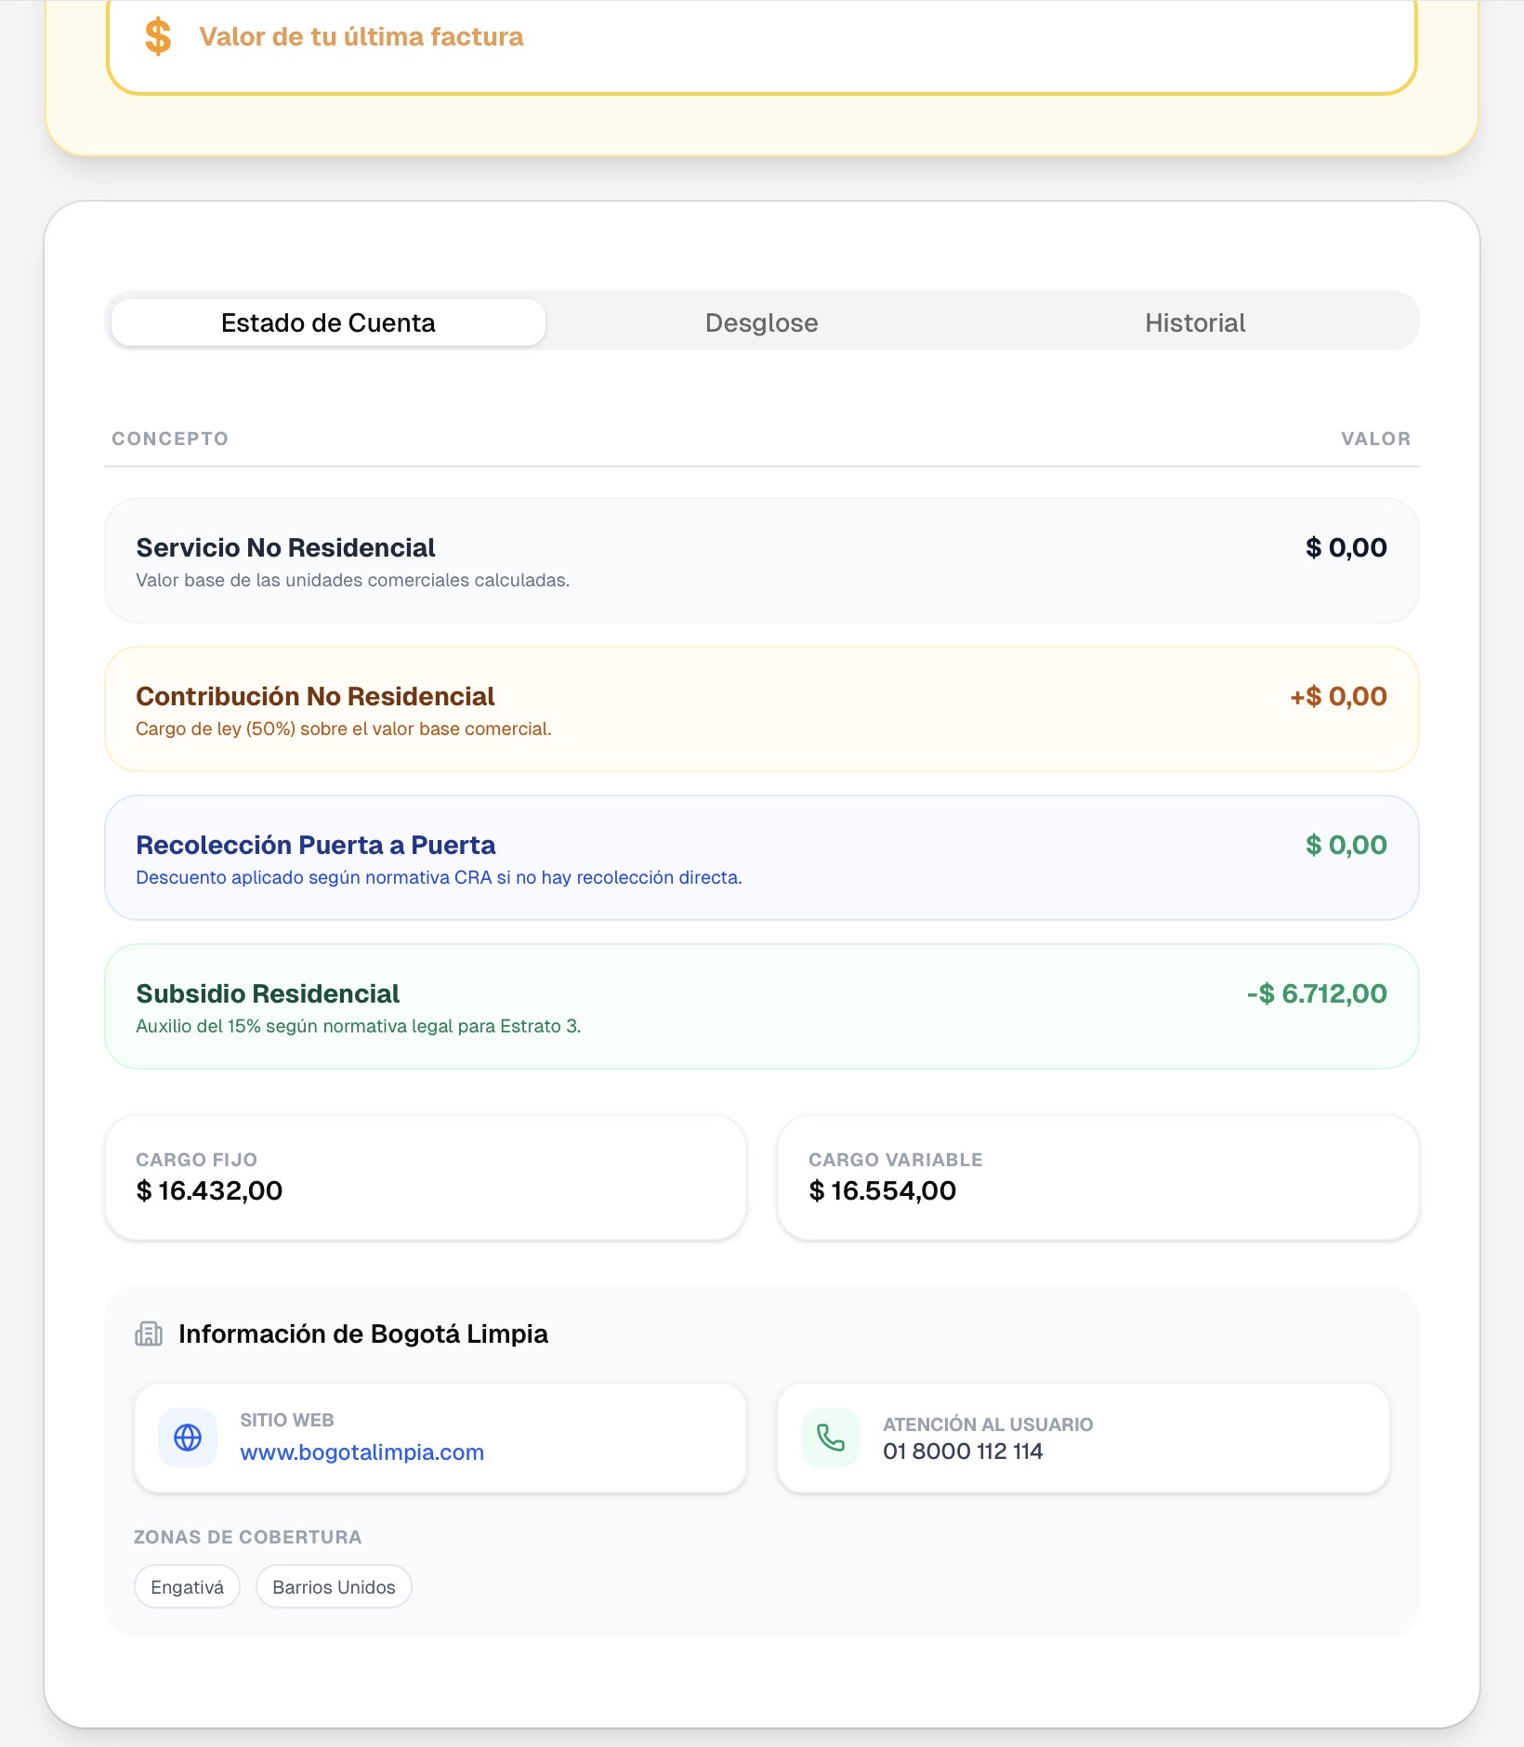Open the Historial tab
Viewport: 1524px width, 1747px height.
click(x=1194, y=322)
